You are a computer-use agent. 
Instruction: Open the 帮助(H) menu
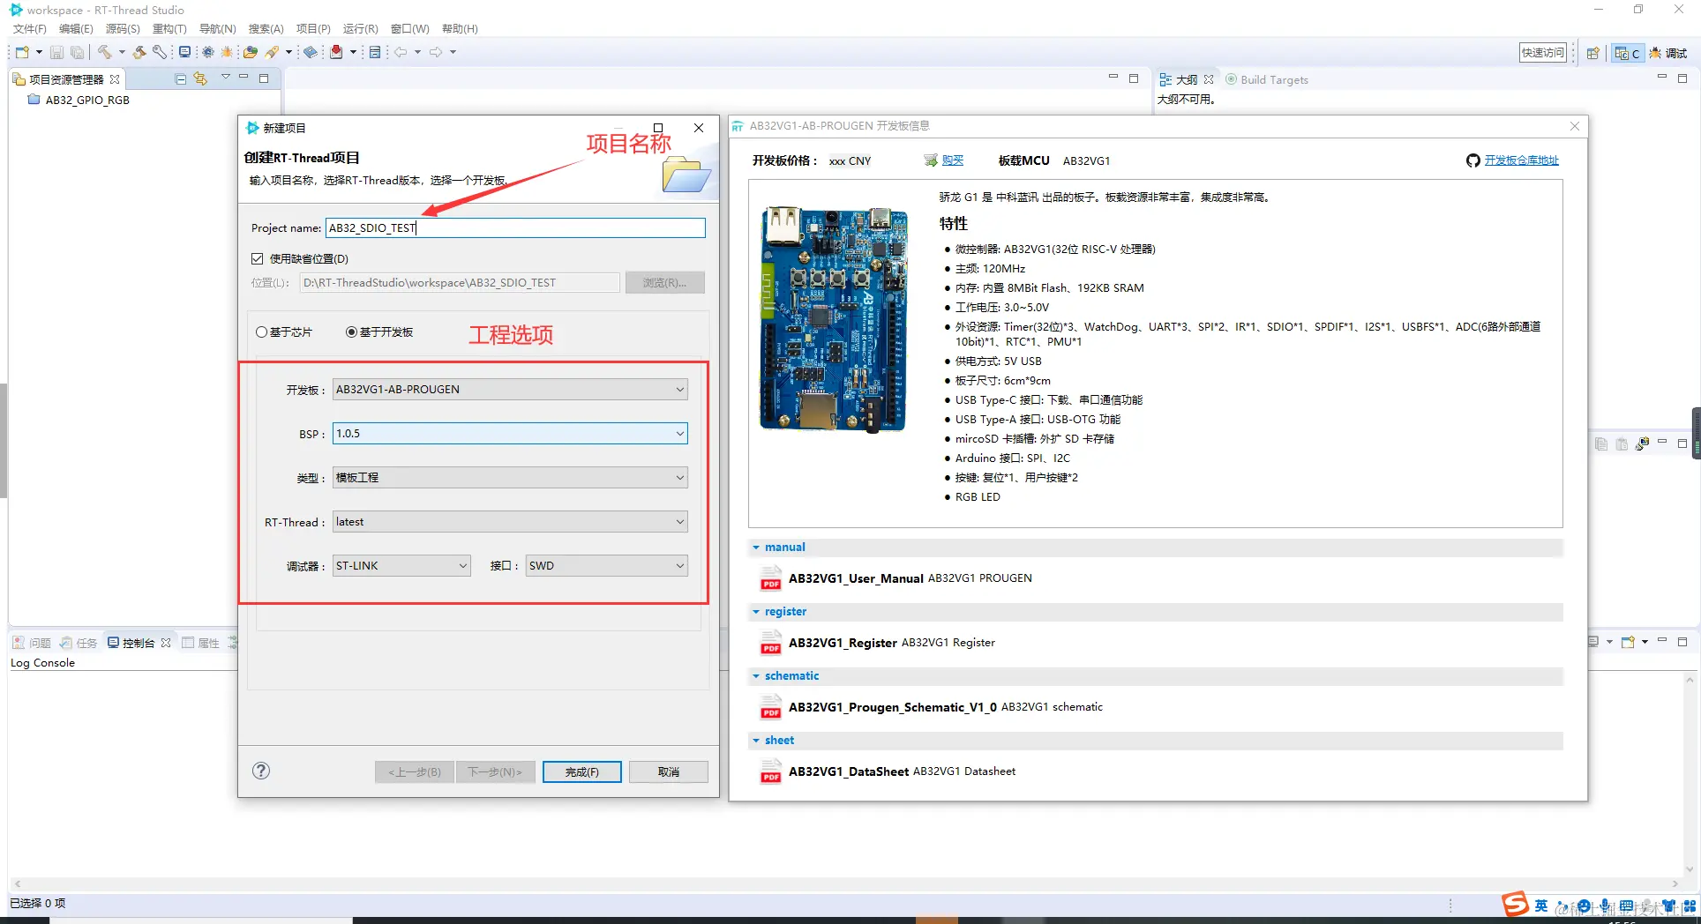[460, 29]
